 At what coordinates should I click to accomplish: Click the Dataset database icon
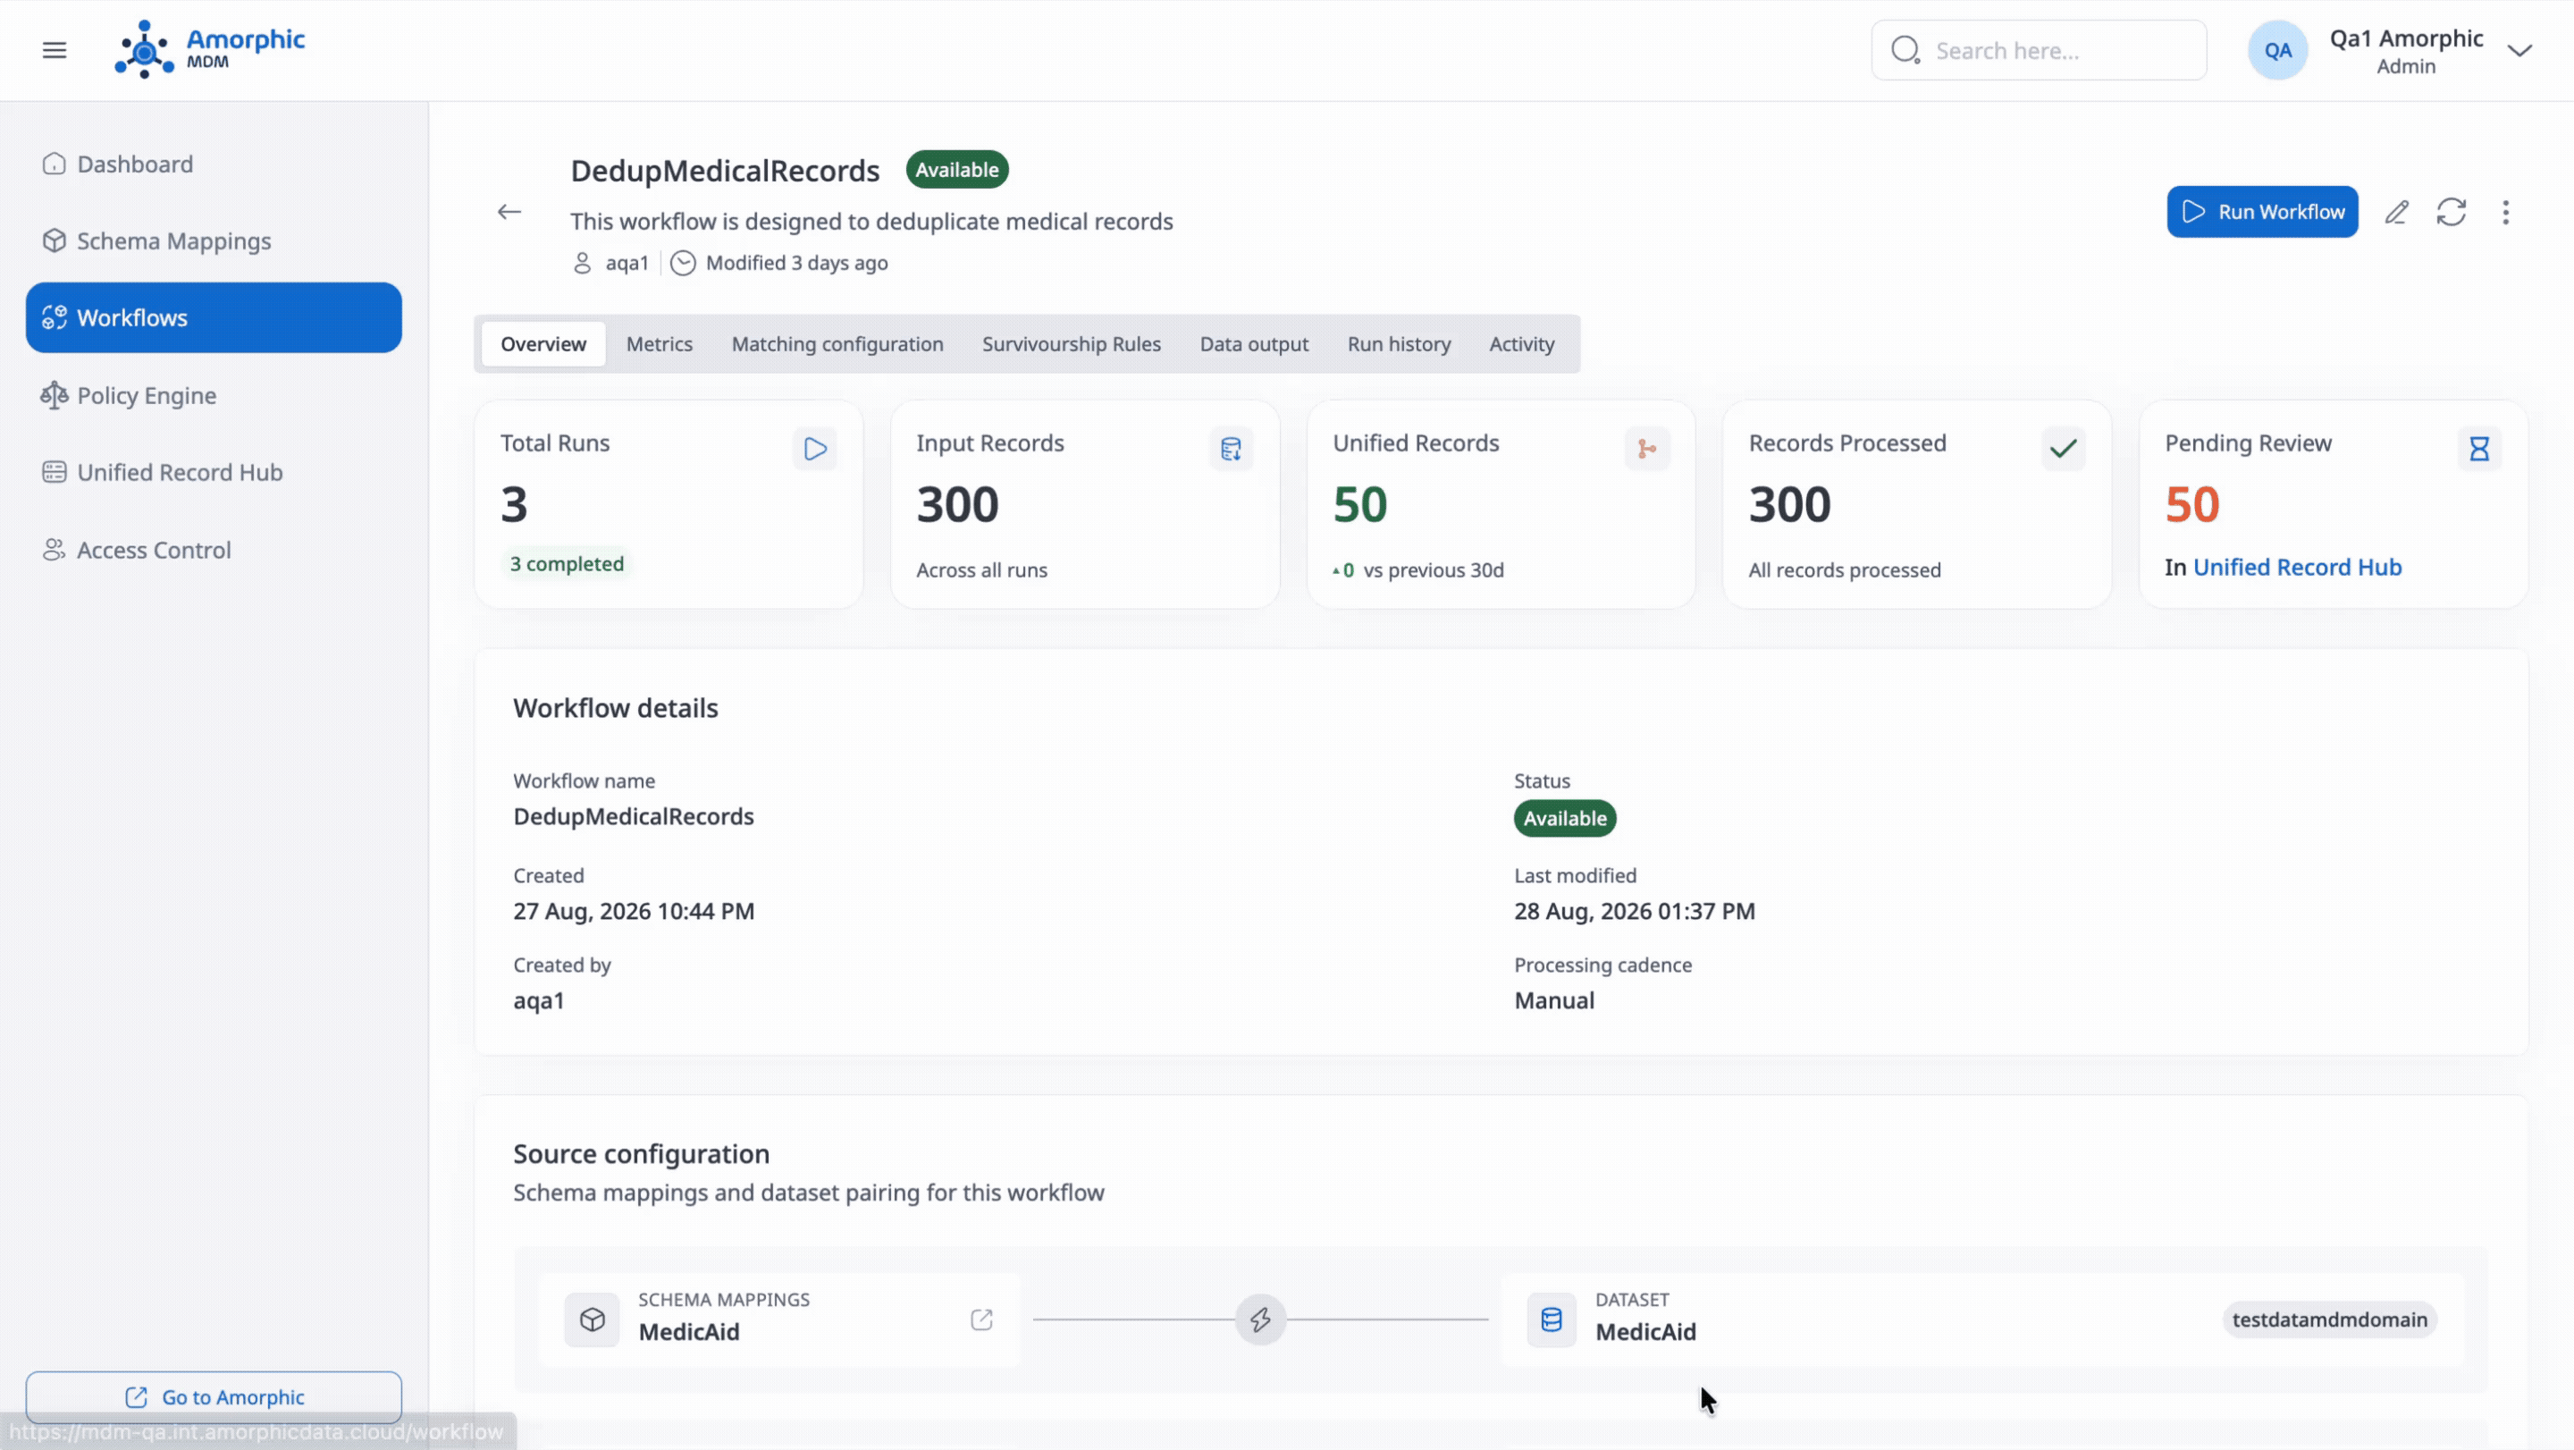pos(1551,1320)
